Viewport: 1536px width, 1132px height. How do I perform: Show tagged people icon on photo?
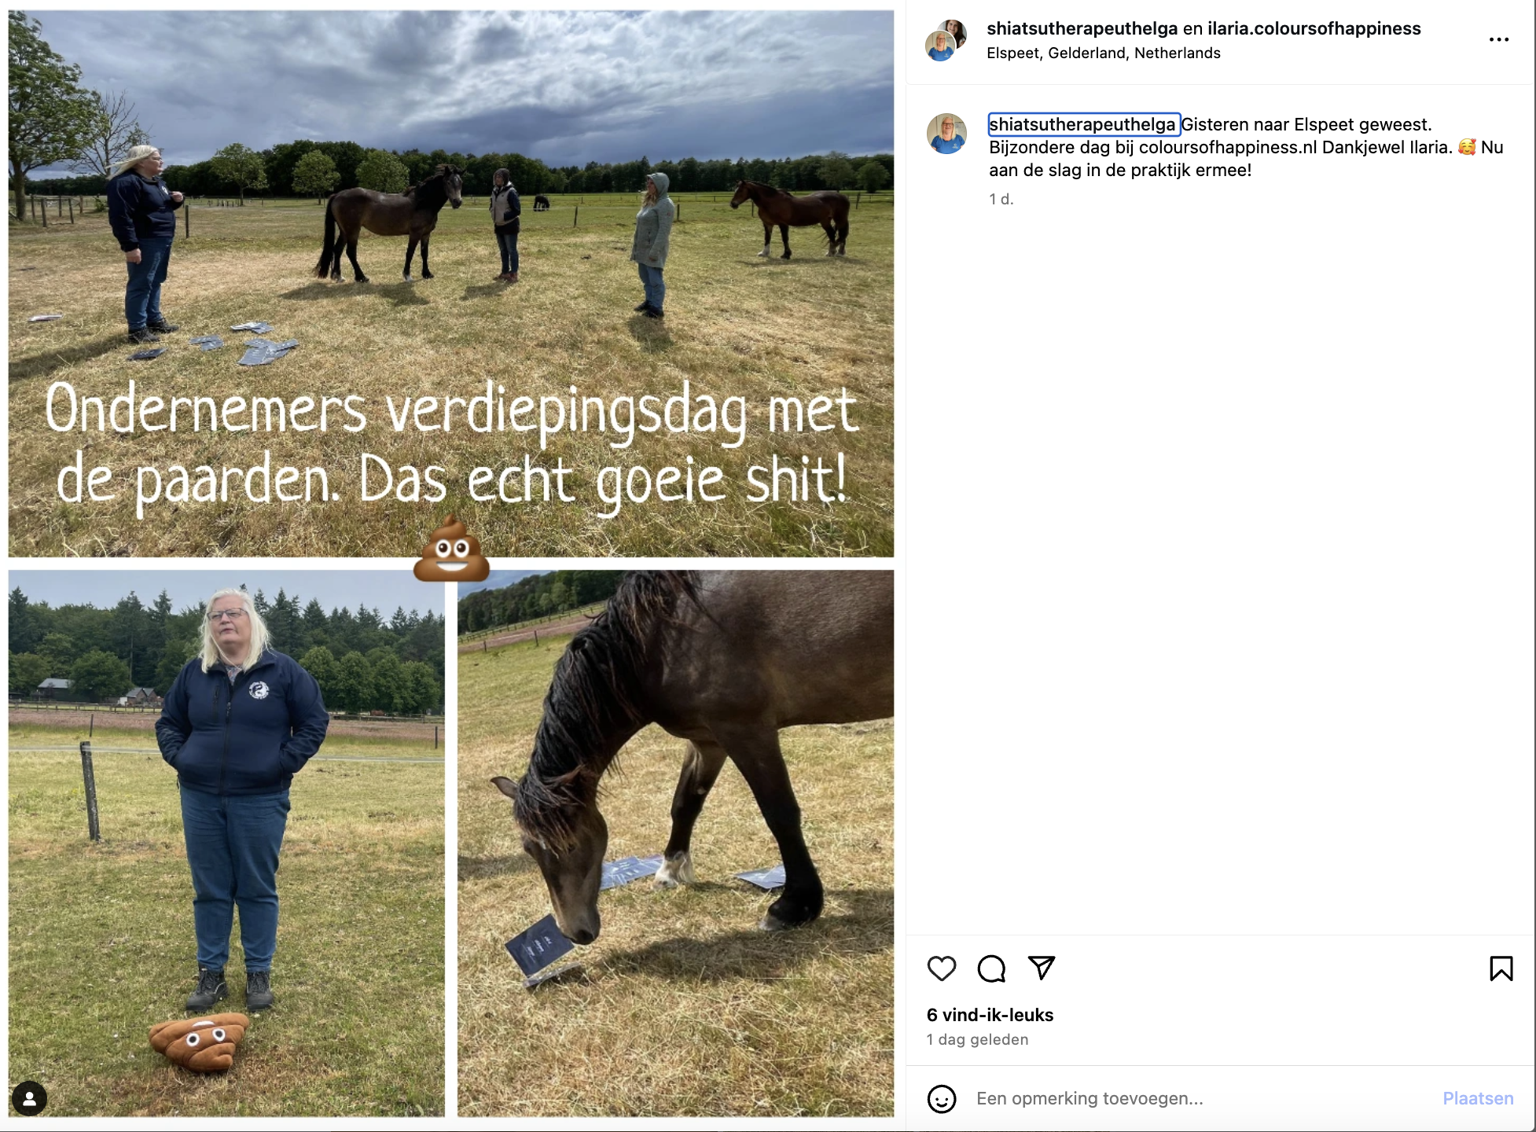pos(30,1098)
